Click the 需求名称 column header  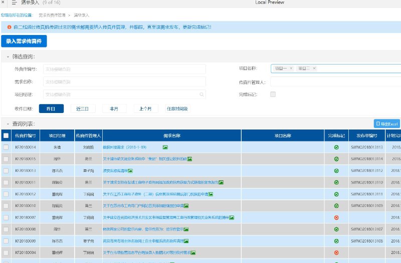tap(172, 135)
